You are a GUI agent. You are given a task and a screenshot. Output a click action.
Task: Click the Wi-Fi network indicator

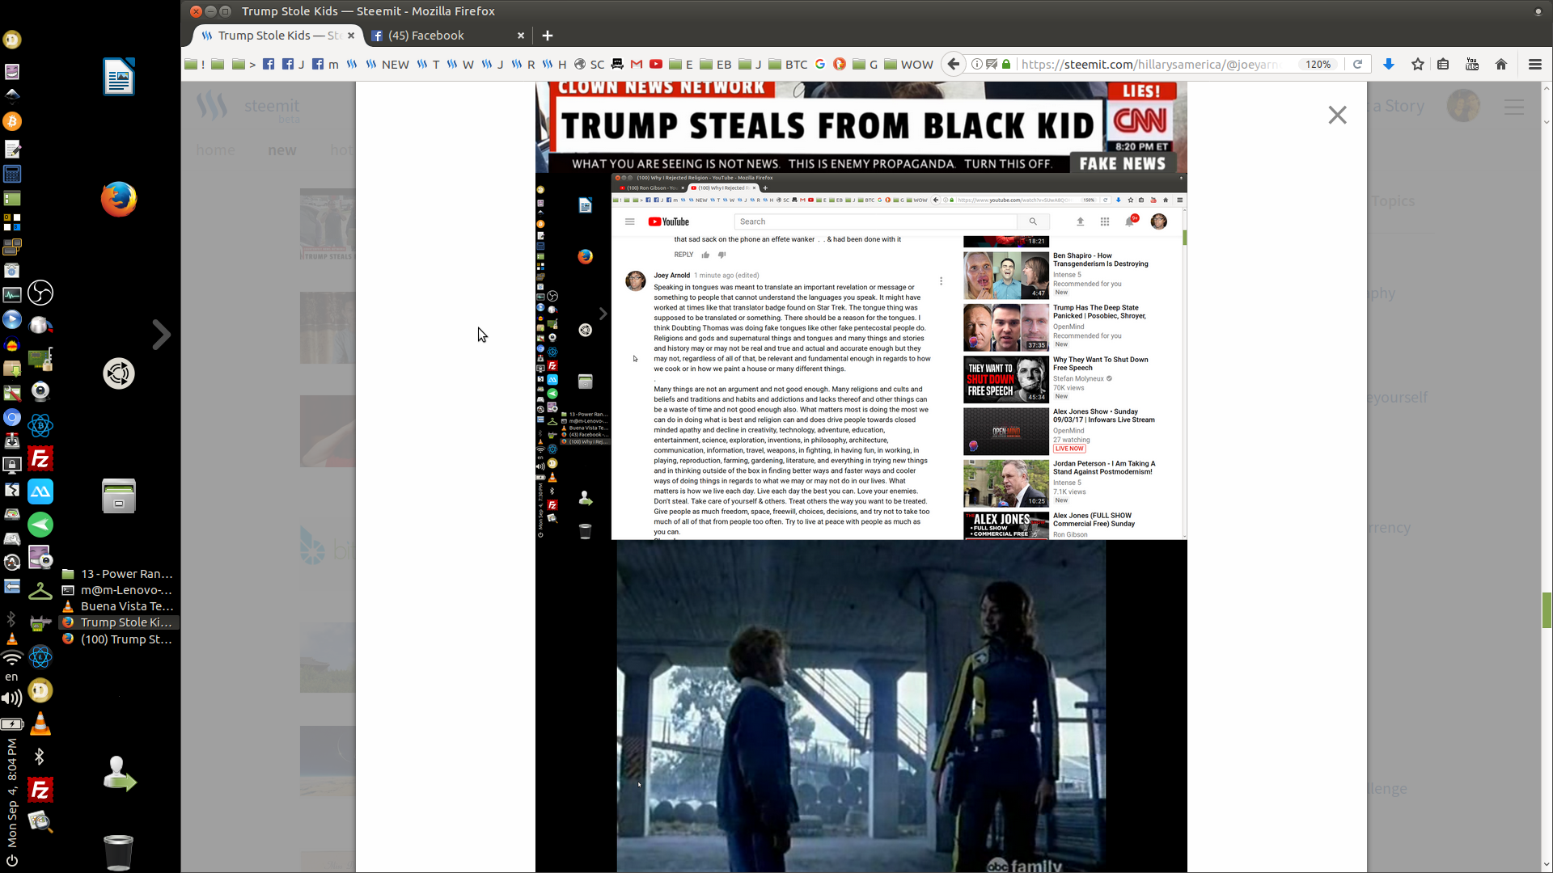tap(12, 658)
